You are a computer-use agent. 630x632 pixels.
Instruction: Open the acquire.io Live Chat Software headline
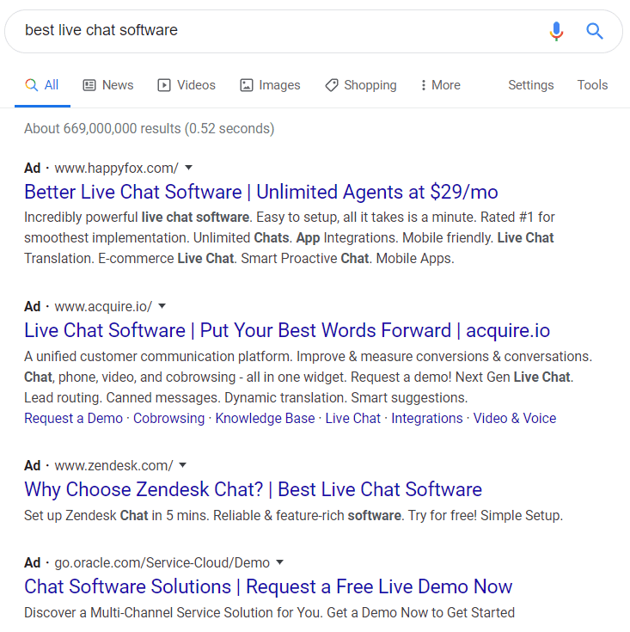(287, 330)
